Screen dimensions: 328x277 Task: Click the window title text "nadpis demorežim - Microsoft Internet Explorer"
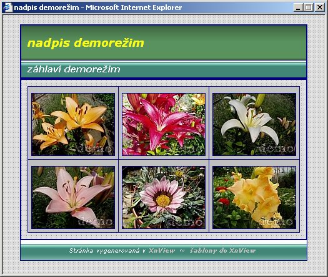pyautogui.click(x=98, y=7)
